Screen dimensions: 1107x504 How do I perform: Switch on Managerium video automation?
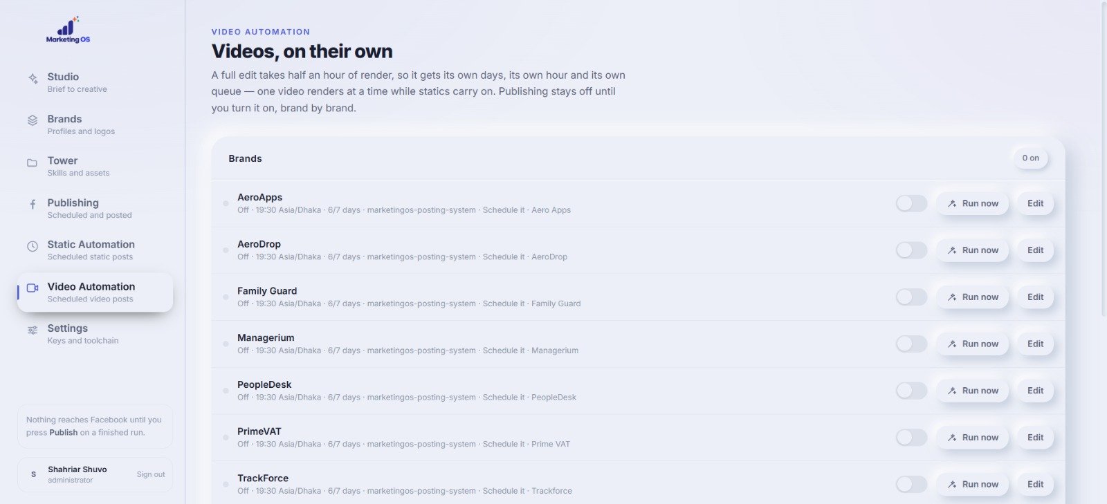[911, 344]
